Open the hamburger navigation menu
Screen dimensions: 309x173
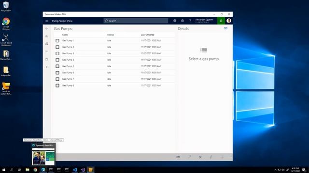click(47, 21)
